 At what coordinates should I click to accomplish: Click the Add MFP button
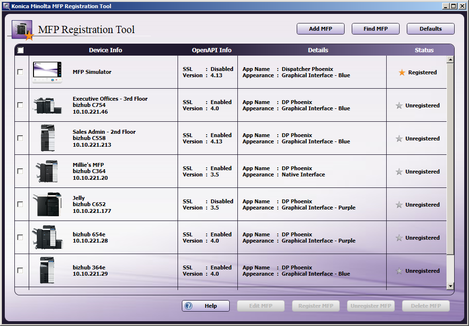320,29
